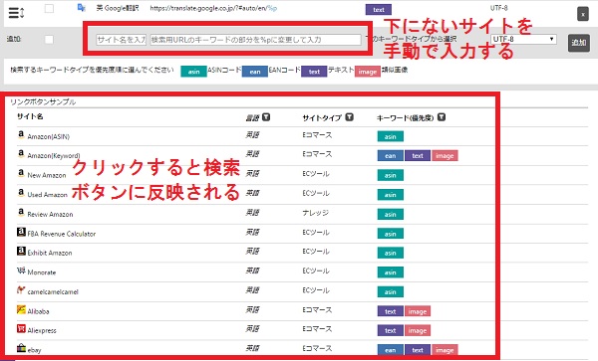
Task: Click the Aliexpress site icon
Action: [21, 328]
